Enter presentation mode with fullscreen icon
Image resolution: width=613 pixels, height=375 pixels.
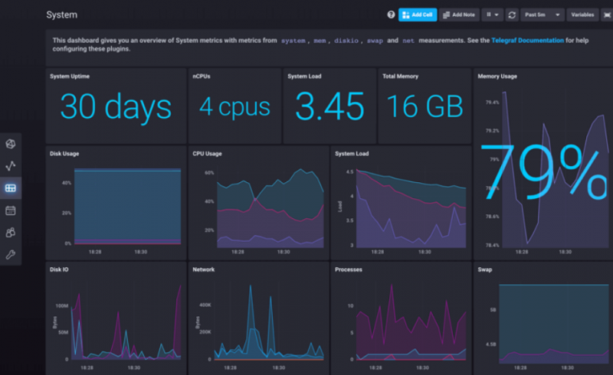coord(606,15)
